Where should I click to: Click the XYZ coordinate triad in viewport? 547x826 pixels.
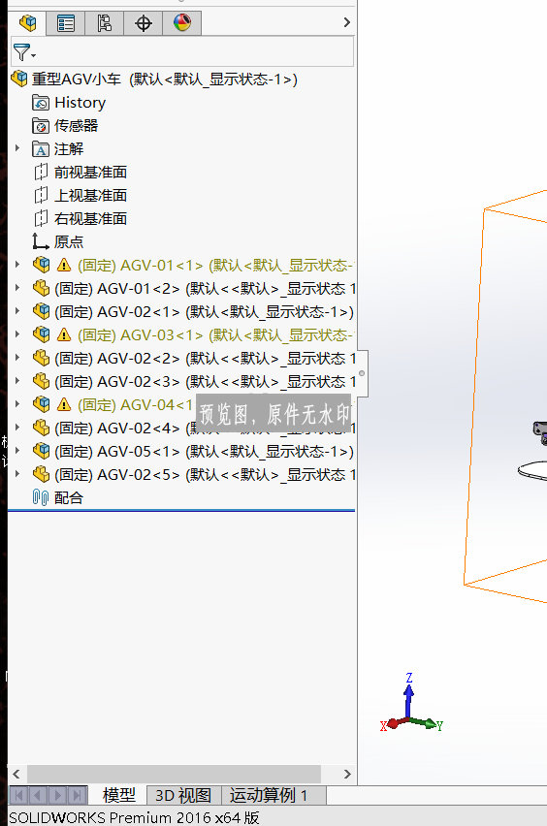coord(411,703)
